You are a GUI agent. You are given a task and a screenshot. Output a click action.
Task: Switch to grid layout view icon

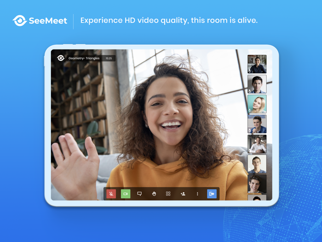coord(168,194)
